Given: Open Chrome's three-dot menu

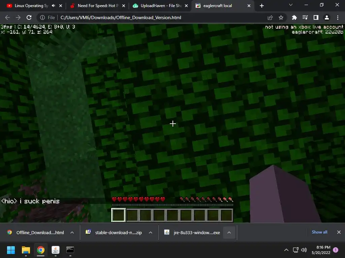Looking at the screenshot, I should pyautogui.click(x=338, y=17).
